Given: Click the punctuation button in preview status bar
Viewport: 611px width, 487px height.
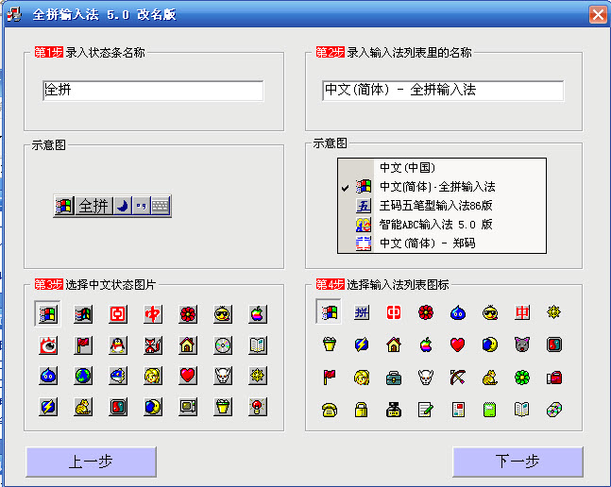Looking at the screenshot, I should pyautogui.click(x=141, y=206).
